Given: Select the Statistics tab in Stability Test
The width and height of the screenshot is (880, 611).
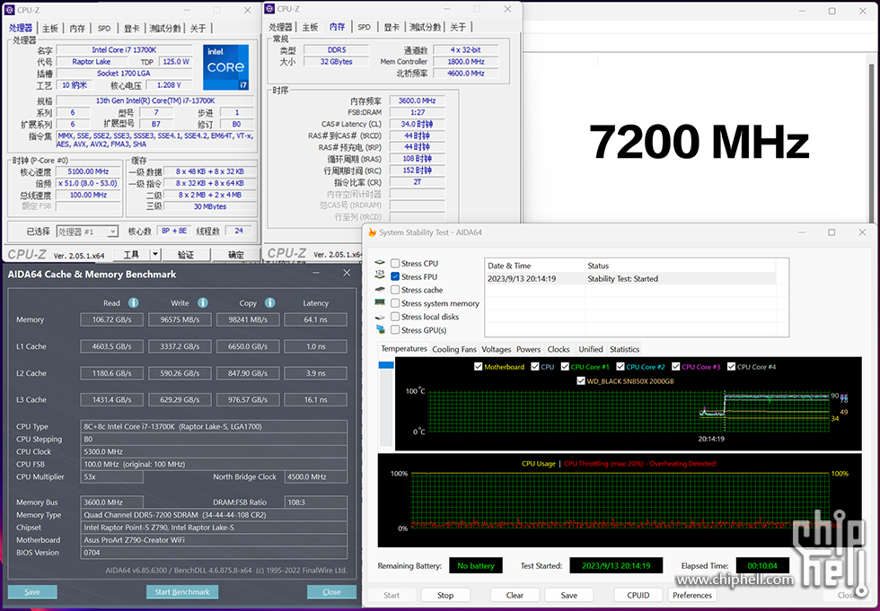Looking at the screenshot, I should click(624, 349).
